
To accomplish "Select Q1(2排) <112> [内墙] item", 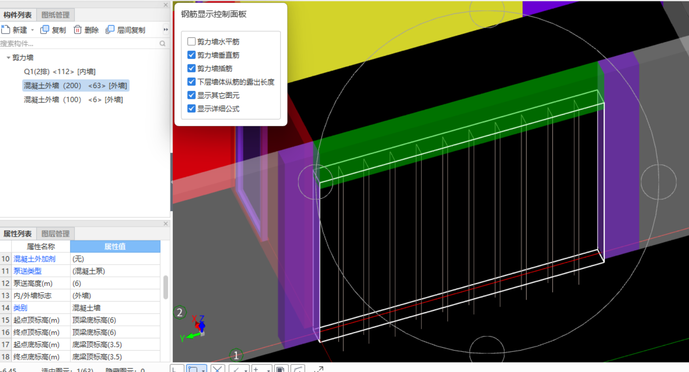I will click(x=60, y=72).
